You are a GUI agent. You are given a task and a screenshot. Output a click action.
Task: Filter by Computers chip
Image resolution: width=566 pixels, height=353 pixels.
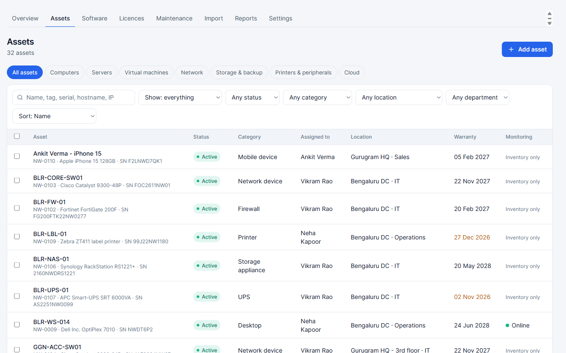click(x=64, y=72)
